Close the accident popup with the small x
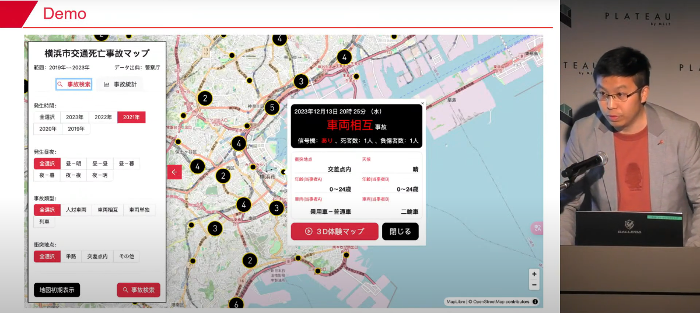This screenshot has height=313, width=700. (422, 103)
